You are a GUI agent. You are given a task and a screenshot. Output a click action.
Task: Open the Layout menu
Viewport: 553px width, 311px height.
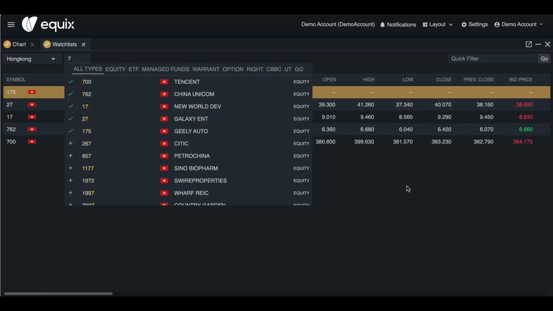438,25
